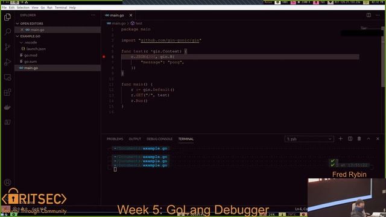Toggle breakpoint on line 6
The height and width of the screenshot is (217, 386).
(104, 57)
